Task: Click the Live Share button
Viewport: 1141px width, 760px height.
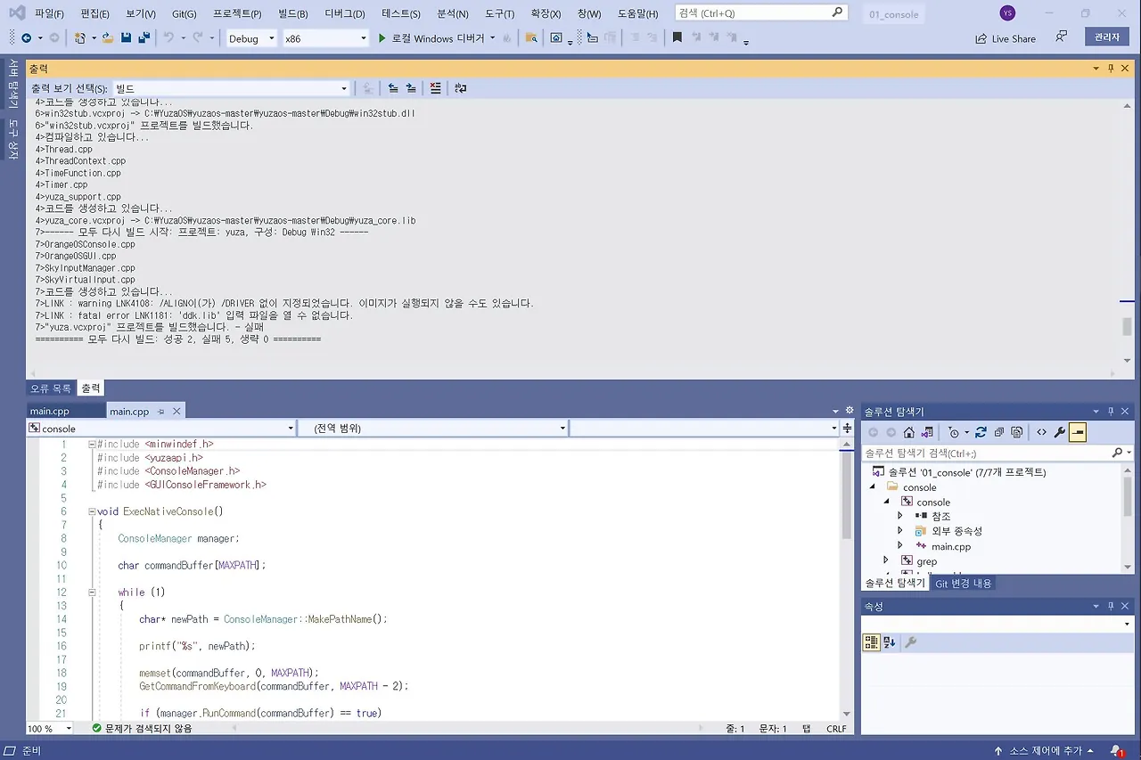Action: [1006, 38]
